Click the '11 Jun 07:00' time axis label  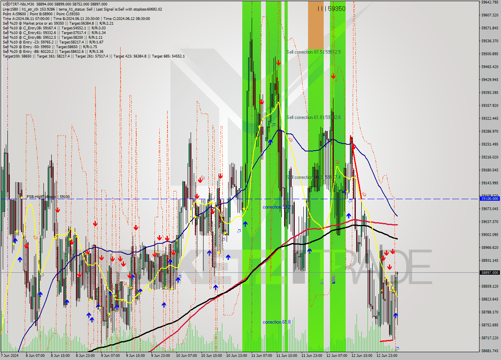[261, 356]
